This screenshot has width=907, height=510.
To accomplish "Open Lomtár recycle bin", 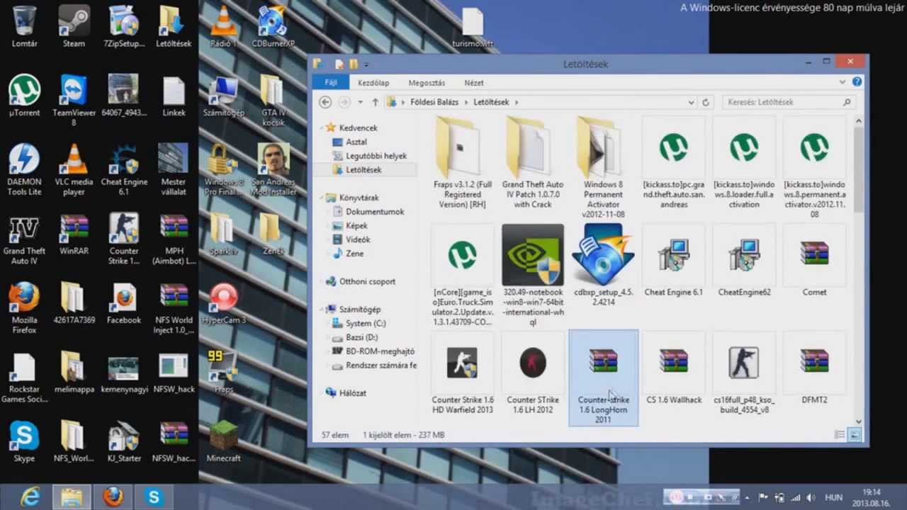I will pos(24,26).
